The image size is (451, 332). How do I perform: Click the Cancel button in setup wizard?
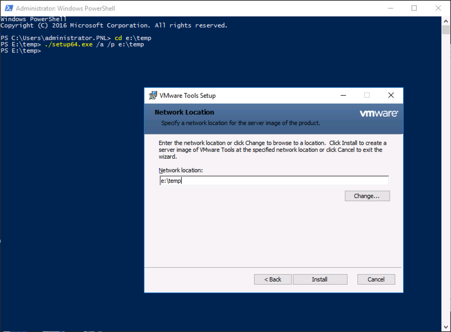[x=376, y=279]
